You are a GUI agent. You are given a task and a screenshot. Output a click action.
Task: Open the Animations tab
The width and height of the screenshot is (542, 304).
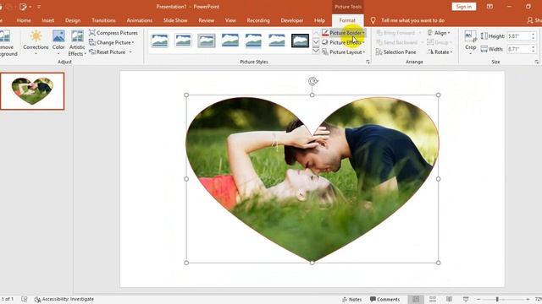point(139,20)
